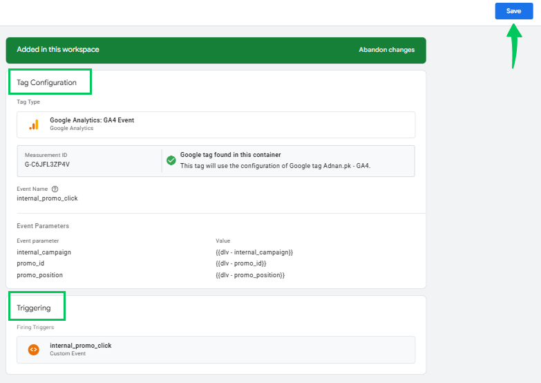Open the internal_promo_click firing trigger
This screenshot has height=383, width=541.
[216, 350]
